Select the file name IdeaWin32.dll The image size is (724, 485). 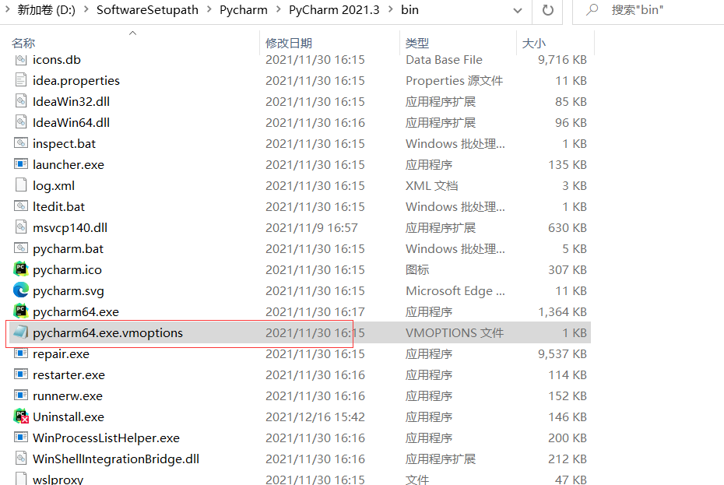click(71, 101)
